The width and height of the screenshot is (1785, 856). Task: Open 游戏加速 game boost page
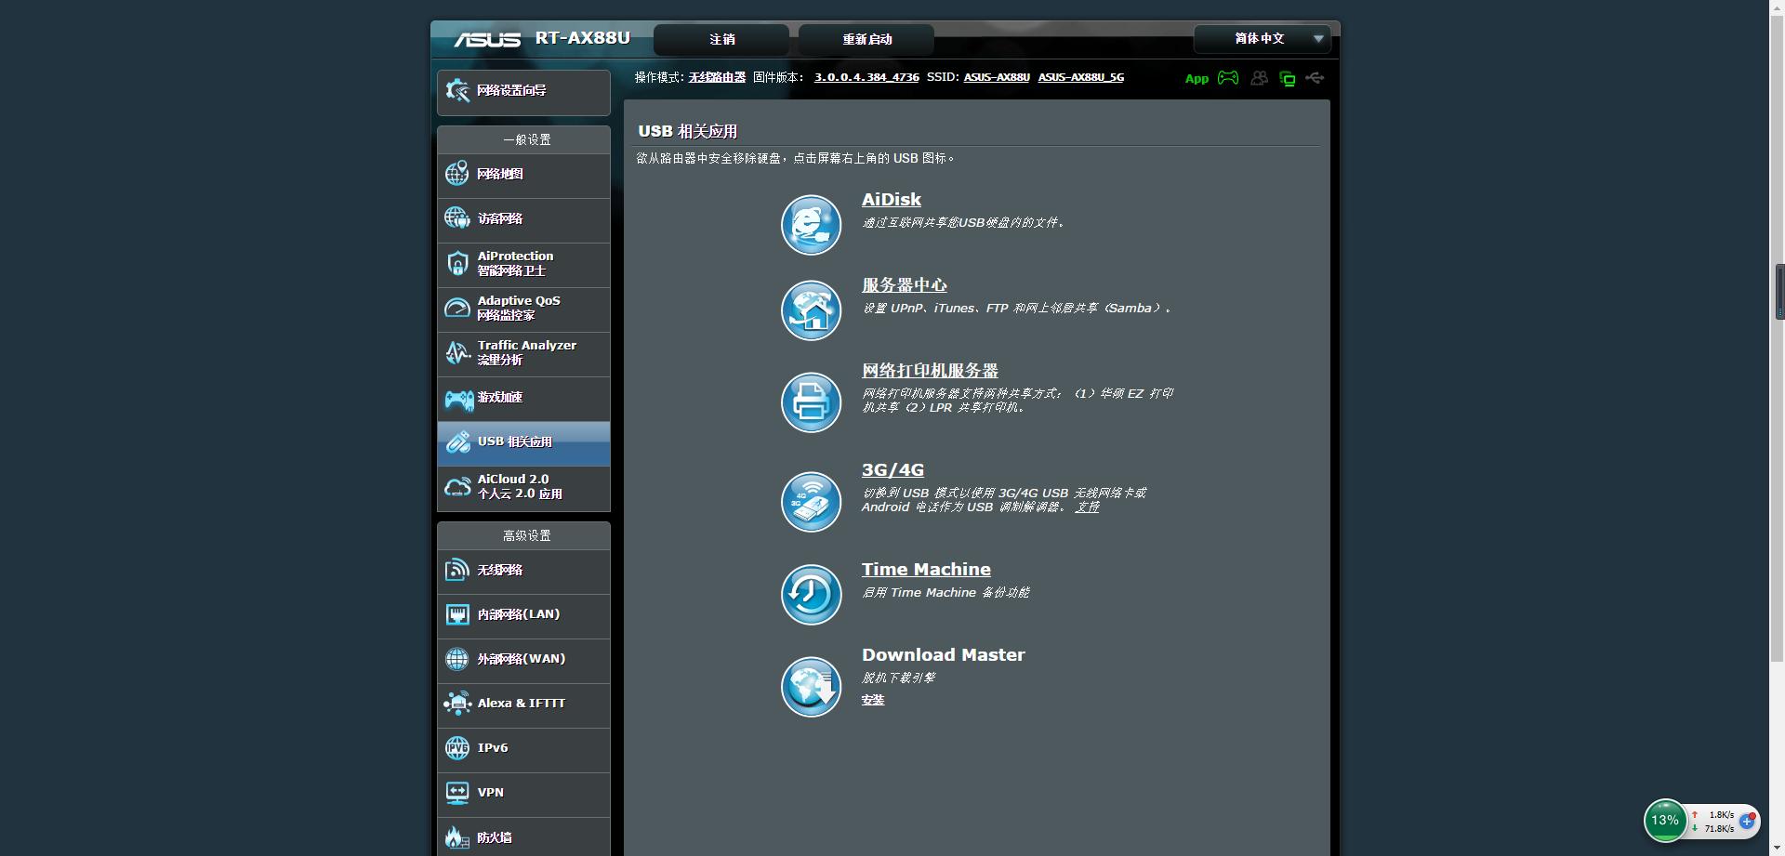click(x=523, y=398)
